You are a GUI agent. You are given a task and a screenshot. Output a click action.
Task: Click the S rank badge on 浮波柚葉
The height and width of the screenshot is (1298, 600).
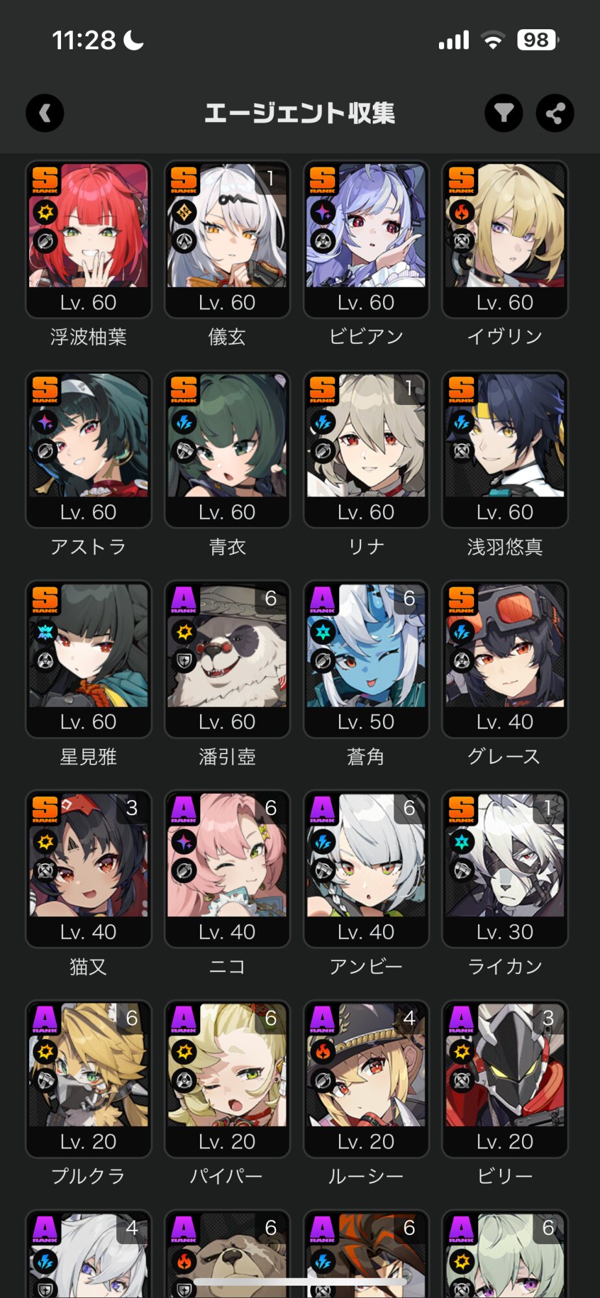pyautogui.click(x=45, y=180)
